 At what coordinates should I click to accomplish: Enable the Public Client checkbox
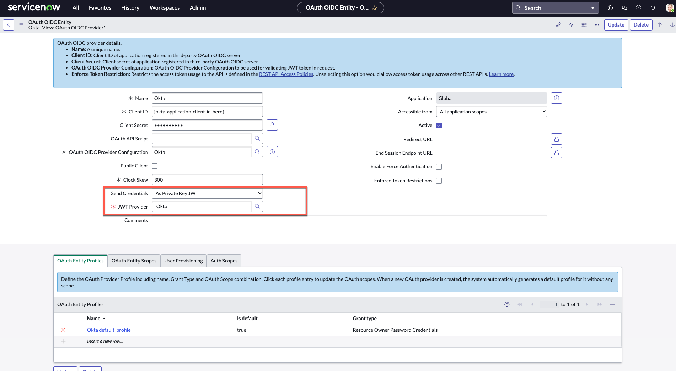(x=155, y=166)
